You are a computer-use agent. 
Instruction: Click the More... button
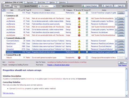[122, 63]
